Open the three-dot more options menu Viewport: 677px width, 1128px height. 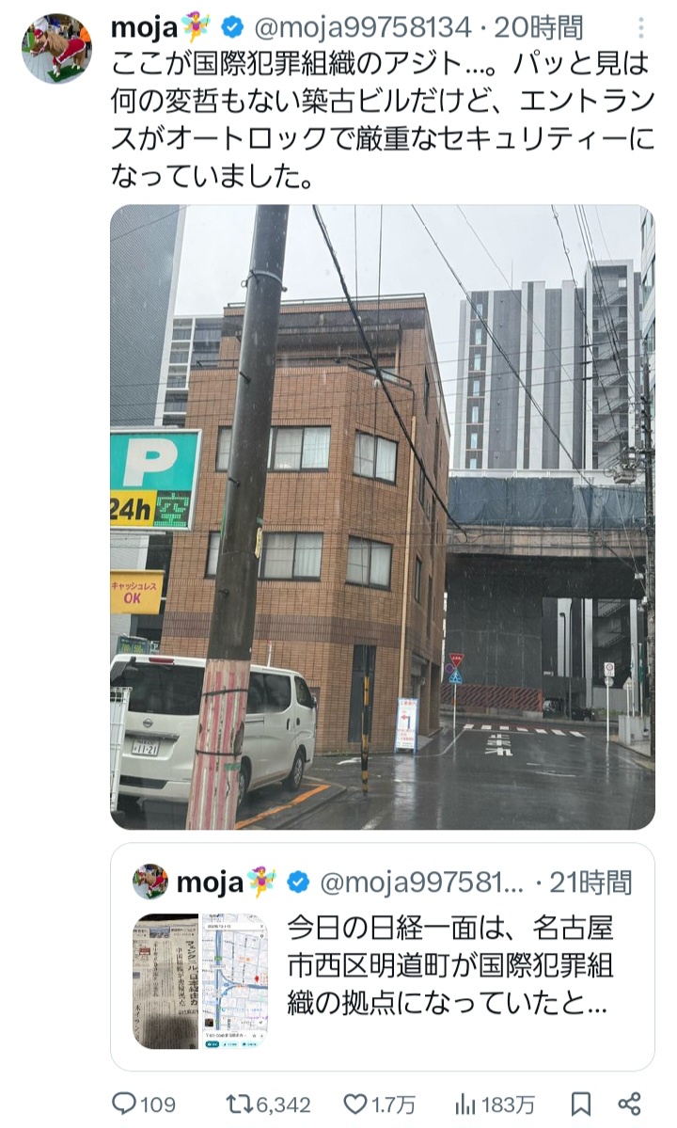point(640,28)
